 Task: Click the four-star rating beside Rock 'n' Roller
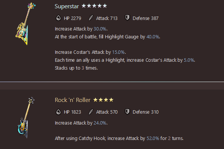(103, 100)
